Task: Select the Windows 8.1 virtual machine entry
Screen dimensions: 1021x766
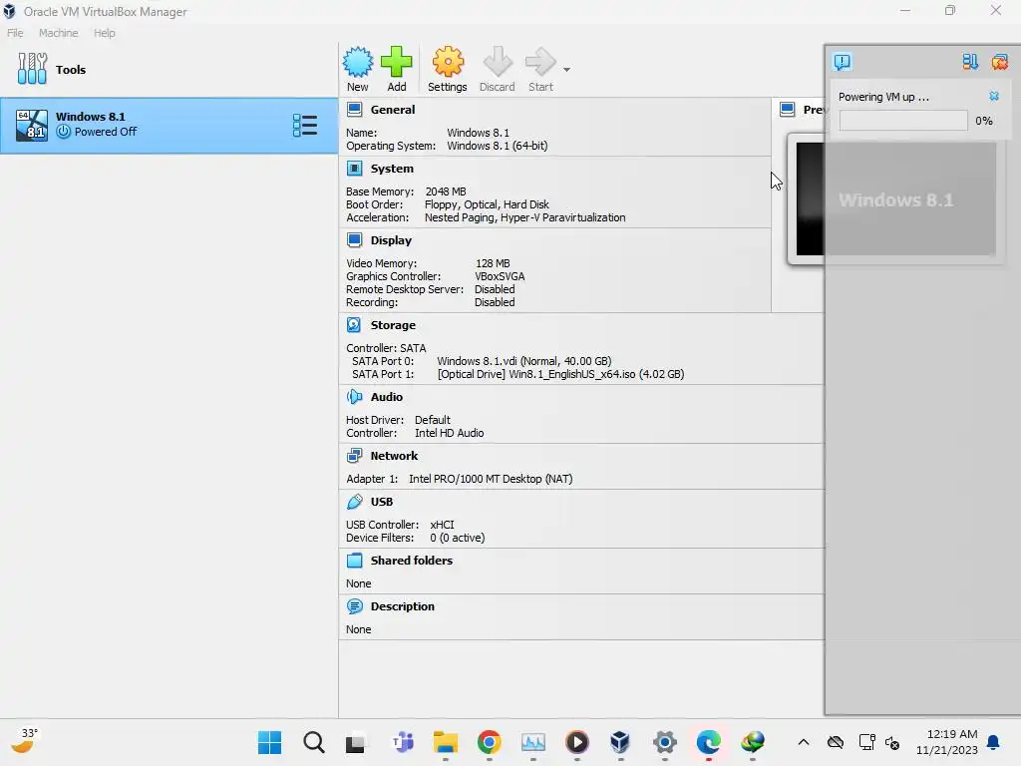Action: click(x=170, y=126)
